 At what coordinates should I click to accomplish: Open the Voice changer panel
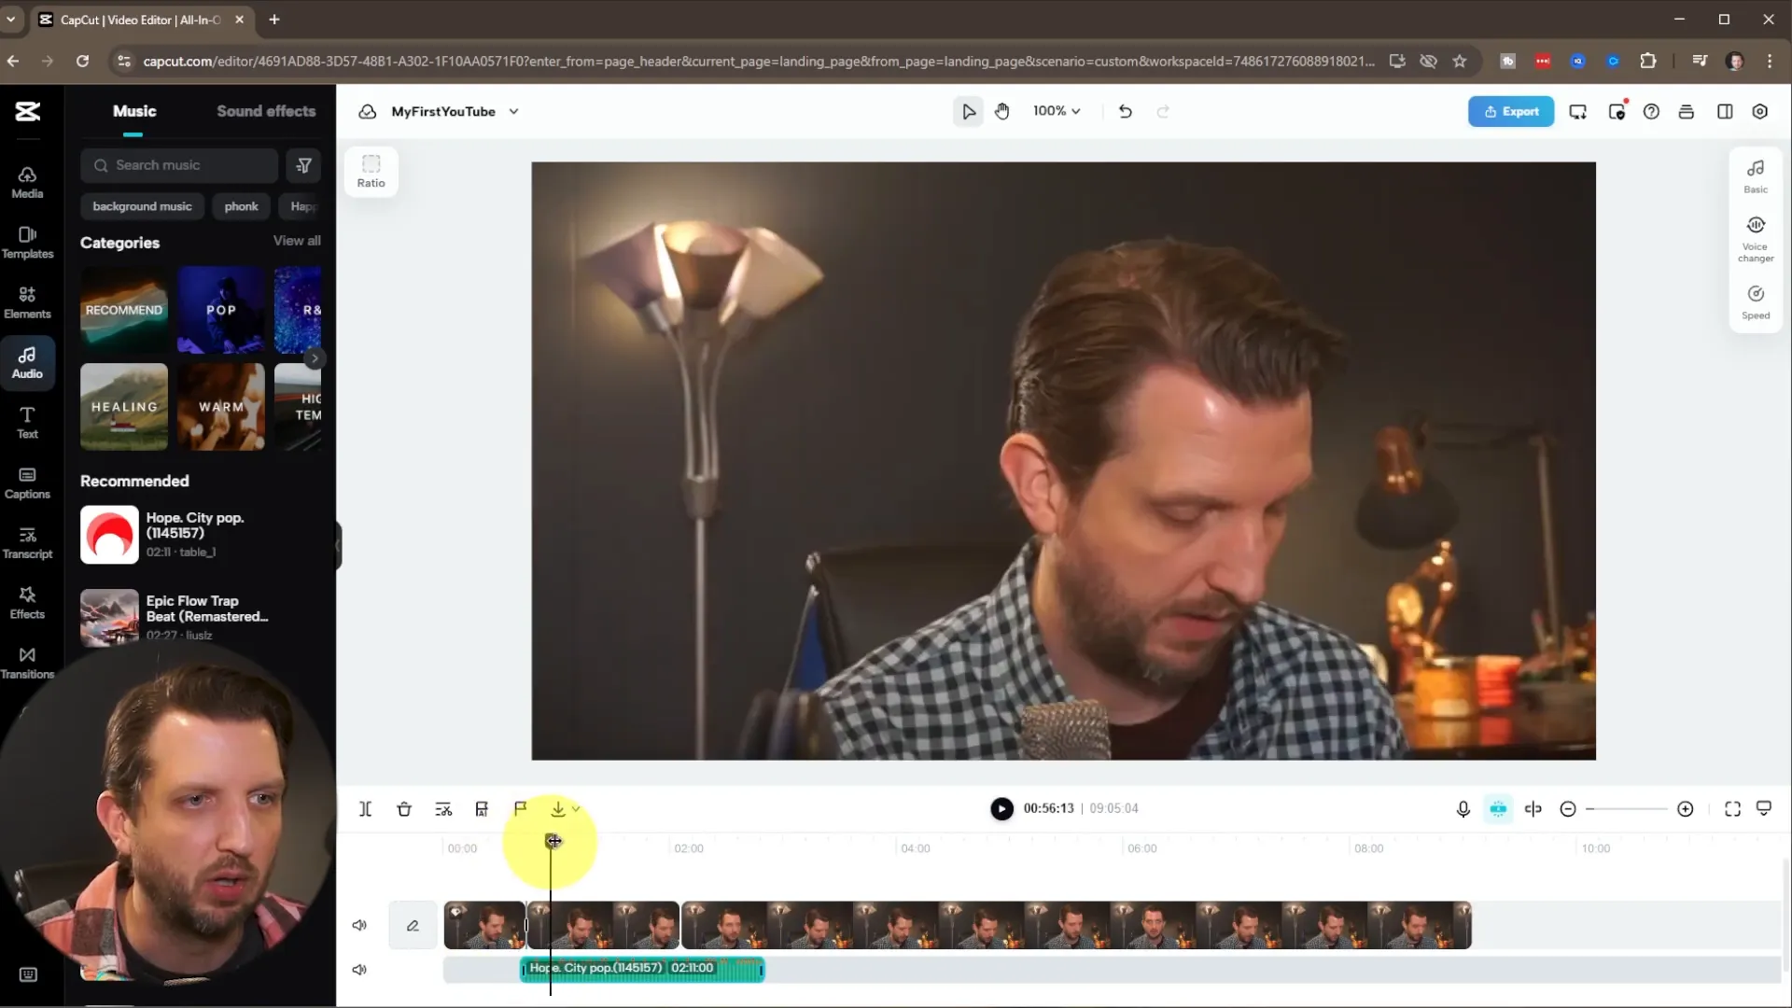1755,239
